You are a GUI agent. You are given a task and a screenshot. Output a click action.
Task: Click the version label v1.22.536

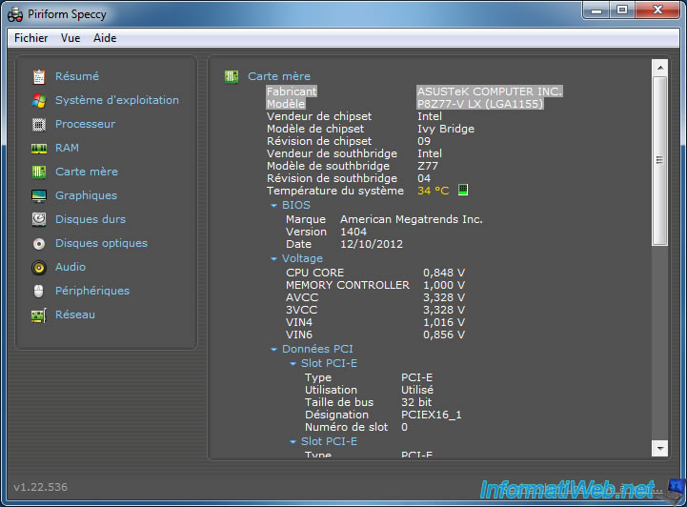point(41,487)
